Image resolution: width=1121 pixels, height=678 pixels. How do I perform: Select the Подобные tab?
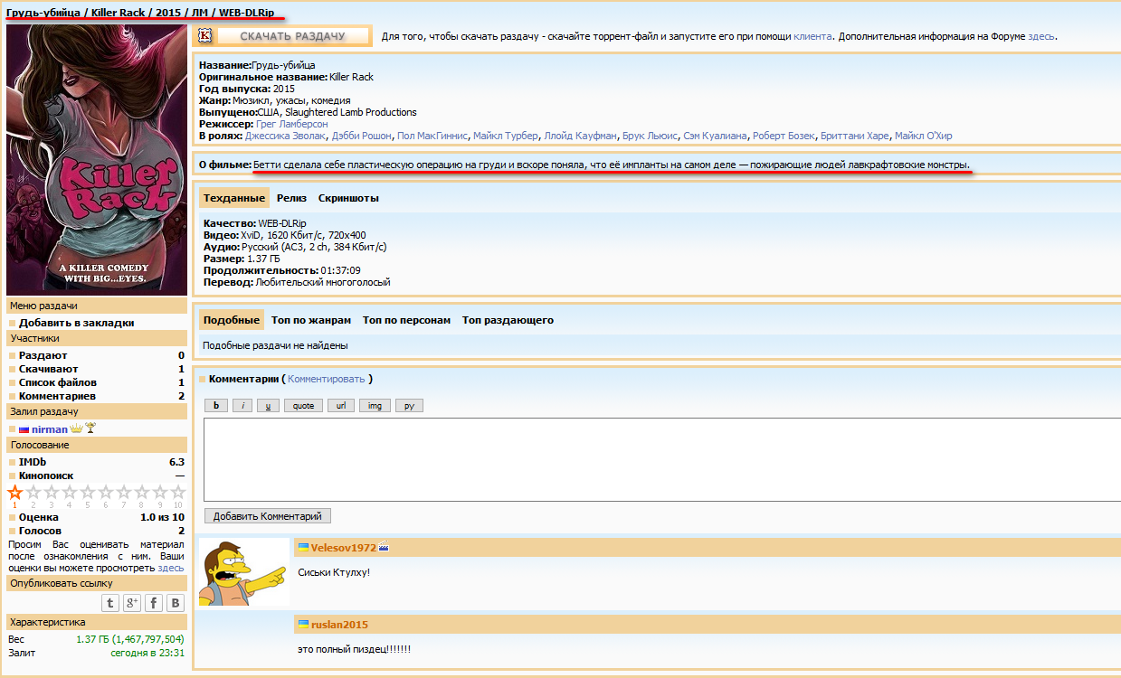232,320
